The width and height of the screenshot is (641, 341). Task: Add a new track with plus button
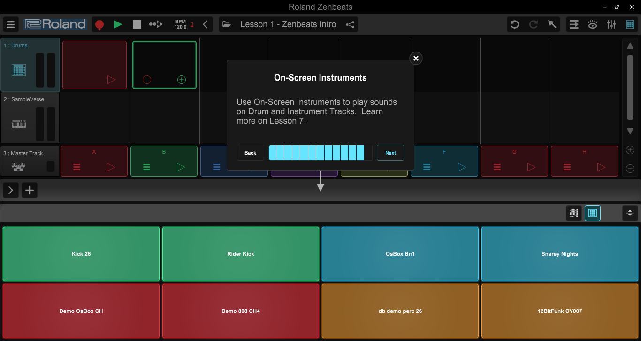30,190
